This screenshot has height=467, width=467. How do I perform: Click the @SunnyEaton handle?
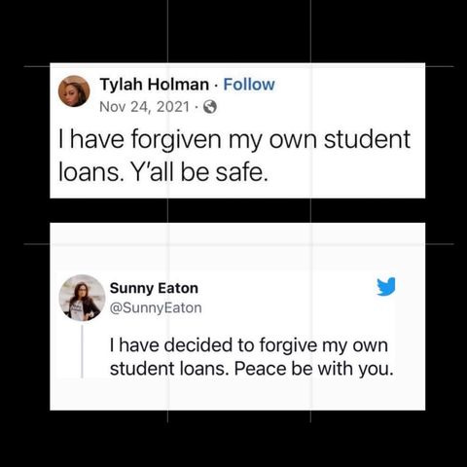pos(156,307)
